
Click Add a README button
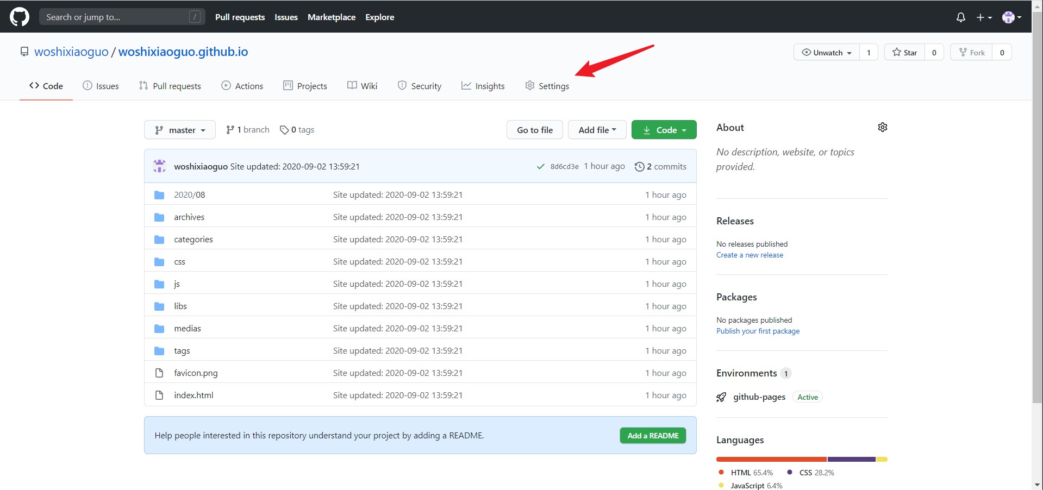pos(653,436)
